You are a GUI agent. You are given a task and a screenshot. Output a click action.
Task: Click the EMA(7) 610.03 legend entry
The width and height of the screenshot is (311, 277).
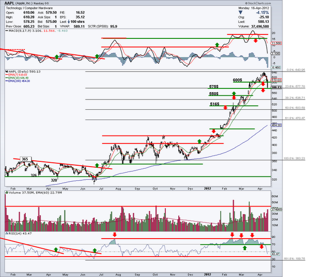(17, 75)
